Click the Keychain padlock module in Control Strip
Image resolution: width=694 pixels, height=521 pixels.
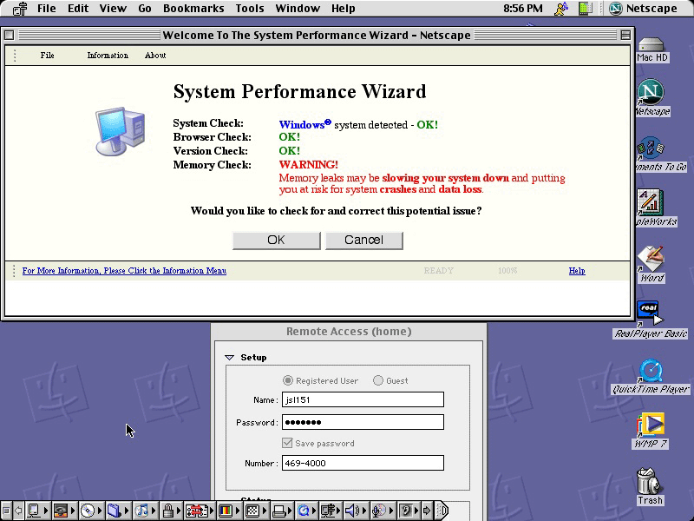167,511
